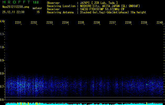Select the 2235 time tick label
Screen dimensions: 165x105
click(81, 23)
